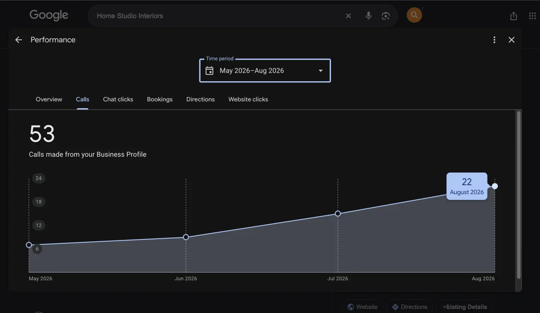Click the 18 y-axis label

tap(39, 202)
